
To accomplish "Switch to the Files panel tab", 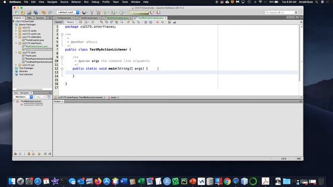I will [29, 18].
